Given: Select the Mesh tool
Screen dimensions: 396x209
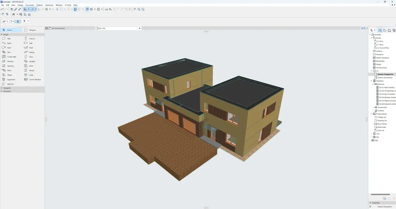Looking at the screenshot, I should (x=11, y=70).
